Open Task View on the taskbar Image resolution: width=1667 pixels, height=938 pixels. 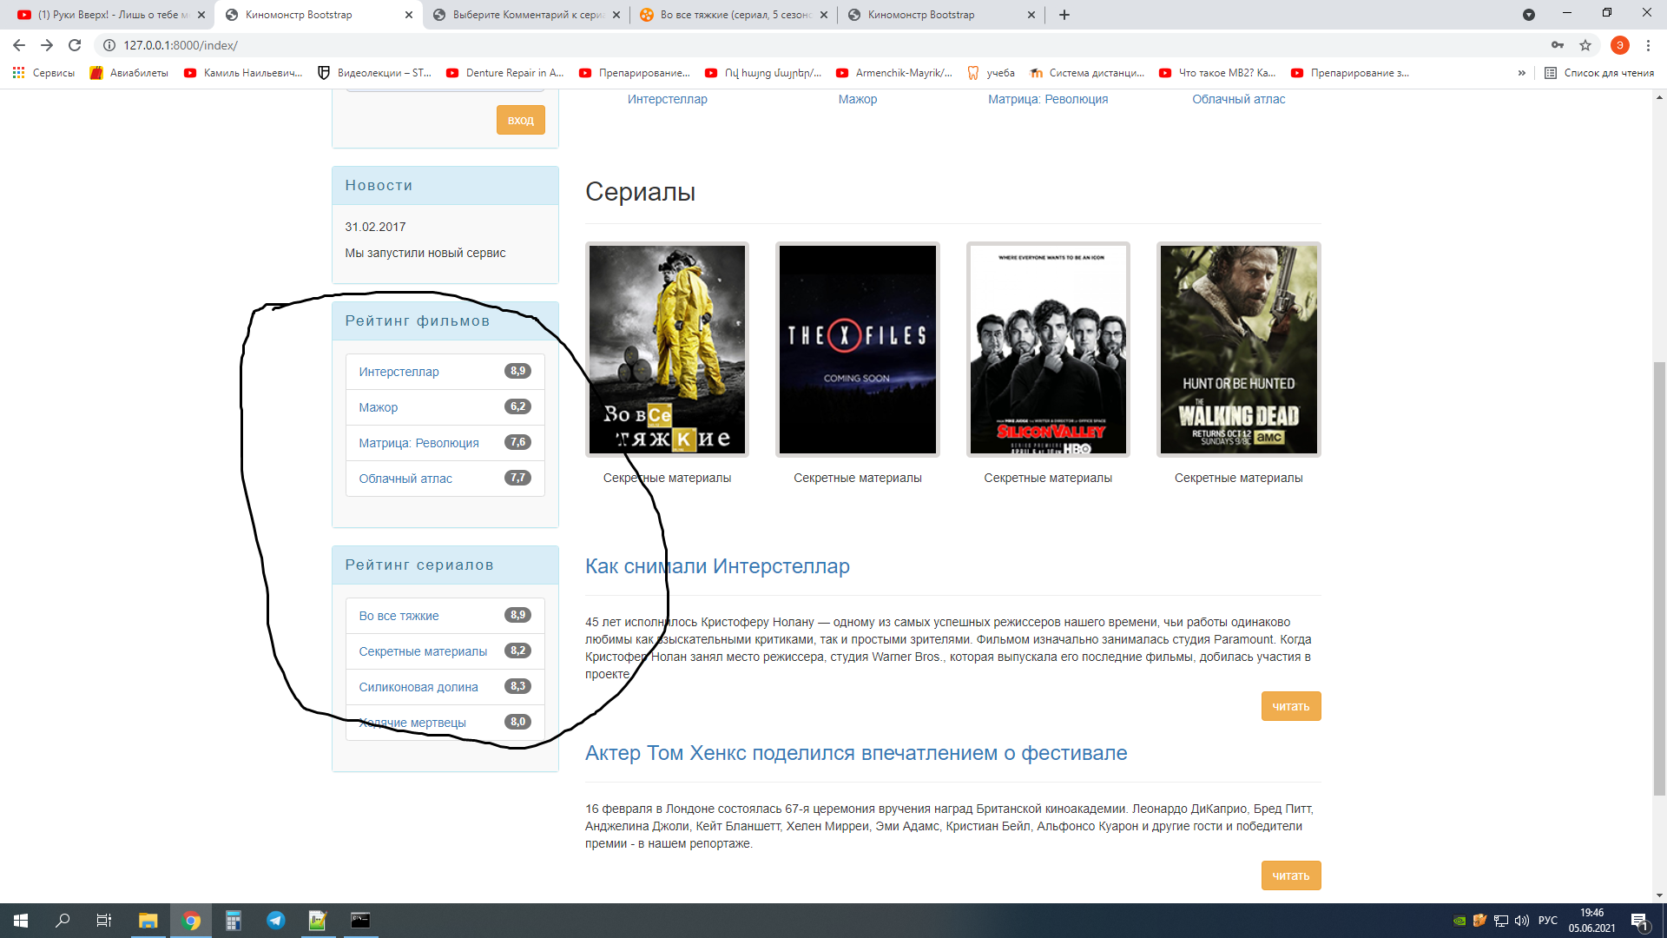click(x=103, y=921)
